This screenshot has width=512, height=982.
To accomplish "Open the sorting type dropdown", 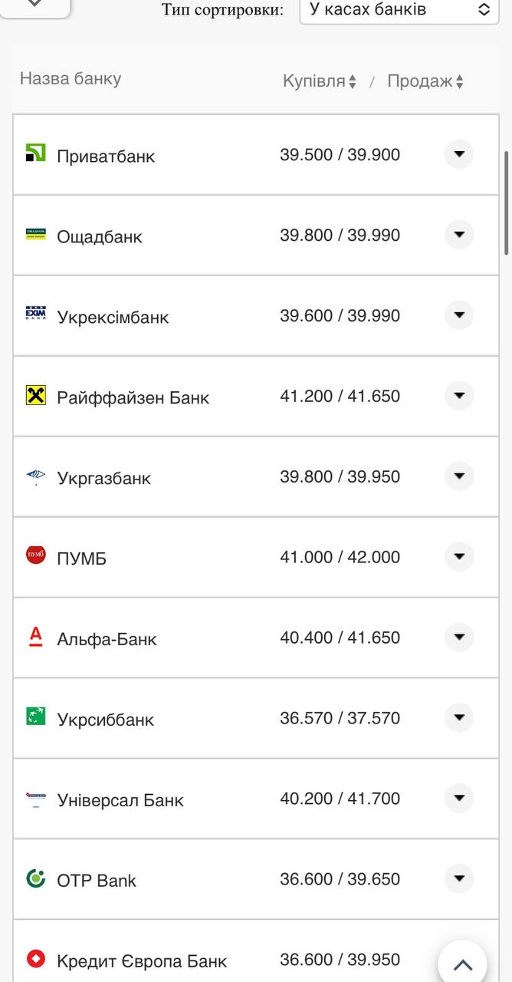I will point(399,10).
